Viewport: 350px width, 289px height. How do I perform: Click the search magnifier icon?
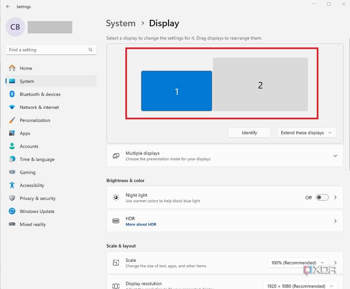pyautogui.click(x=90, y=50)
